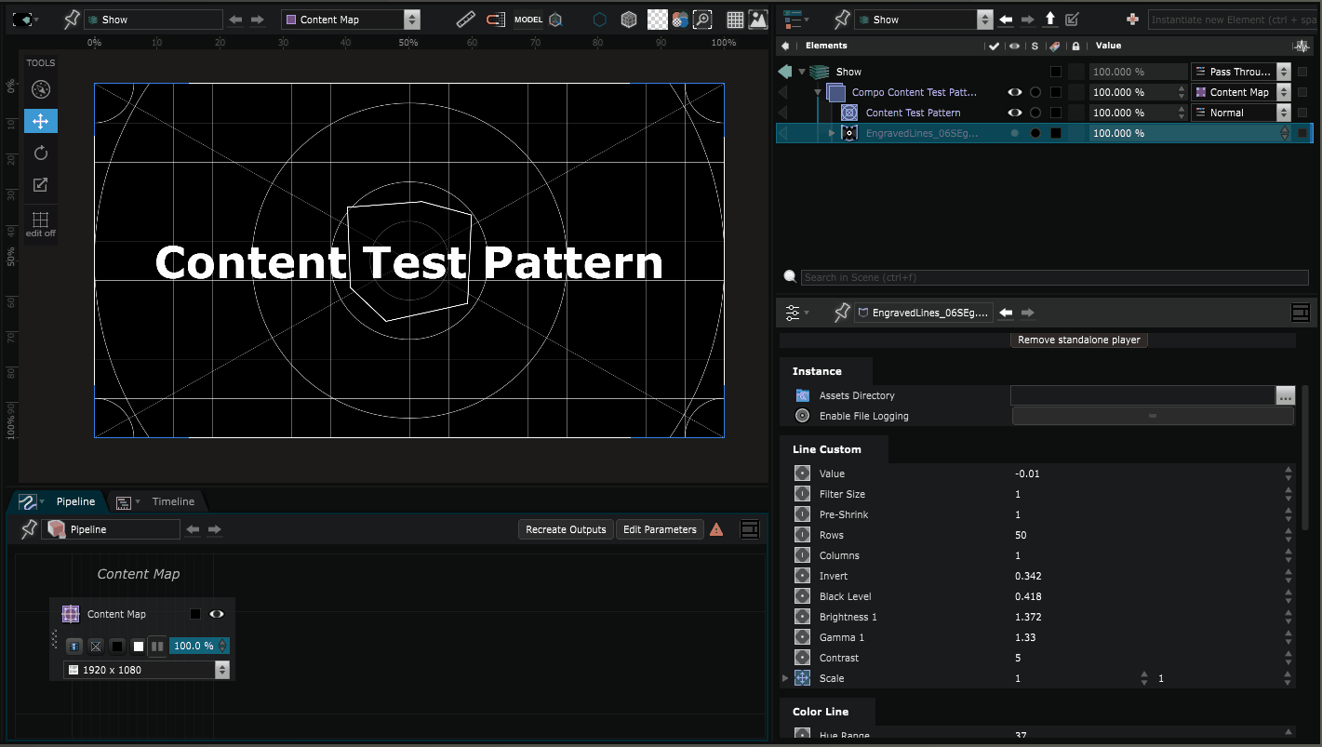Click the white color swatch on Content Map node
The width and height of the screenshot is (1322, 747).
(139, 647)
